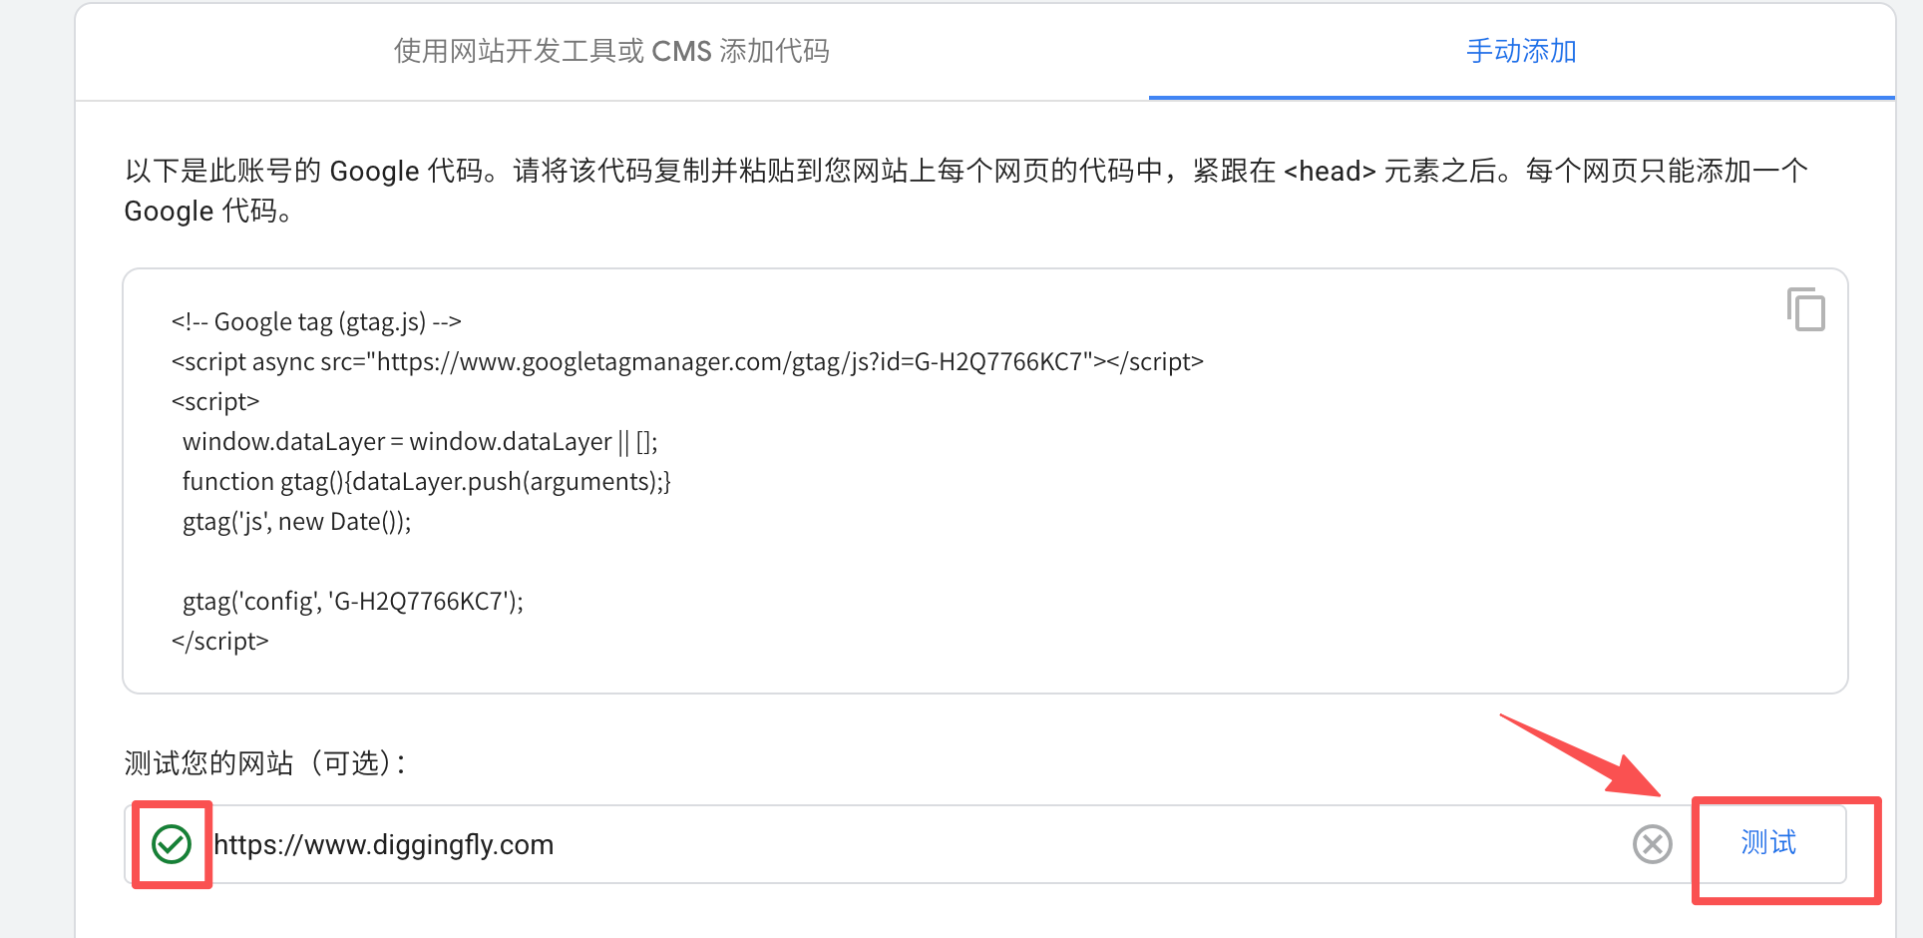Click the 测试您的网站（可选）label
Image resolution: width=1923 pixels, height=938 pixels.
(x=265, y=763)
